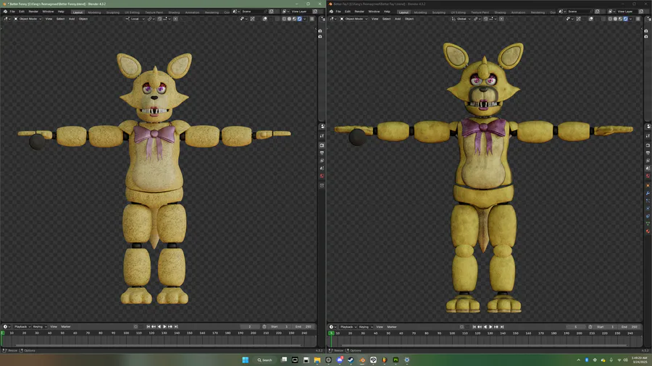
Task: Open Object properties tab in right Blender window
Action: (648, 185)
